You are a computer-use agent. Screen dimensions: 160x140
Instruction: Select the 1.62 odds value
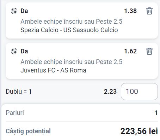(130, 51)
